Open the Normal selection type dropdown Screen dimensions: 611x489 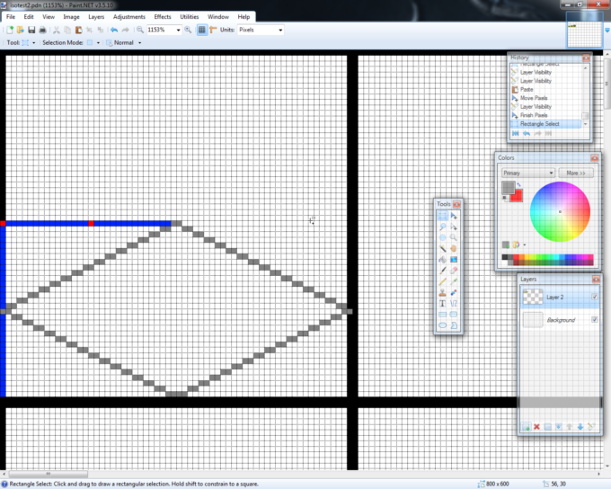coord(139,43)
